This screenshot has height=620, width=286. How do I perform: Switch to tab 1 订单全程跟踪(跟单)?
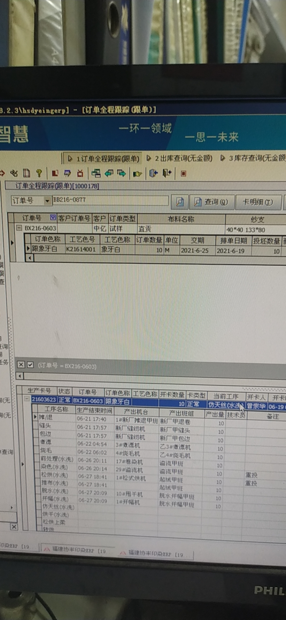(104, 159)
